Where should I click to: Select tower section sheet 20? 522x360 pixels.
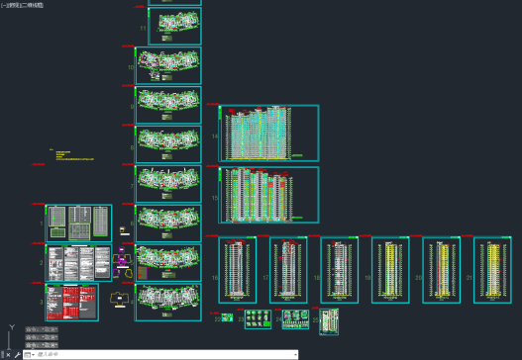point(442,270)
